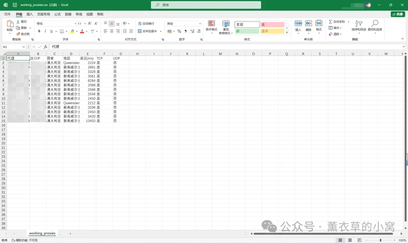This screenshot has width=408, height=243.
Task: Click the cell Format (格式) icon
Action: pyautogui.click(x=319, y=23)
